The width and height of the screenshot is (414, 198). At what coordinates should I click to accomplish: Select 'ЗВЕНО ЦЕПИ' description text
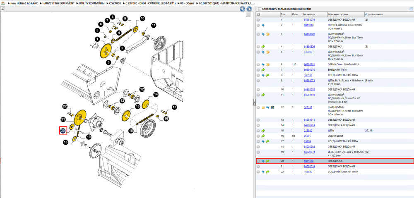335,136
